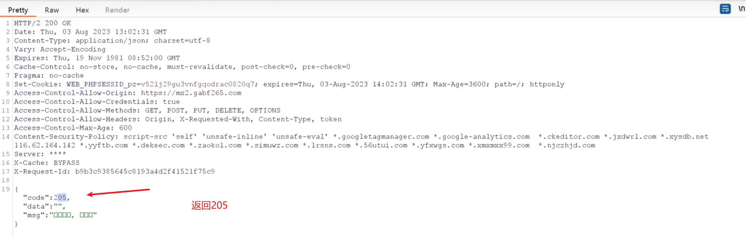Open the Raw view tab
This screenshot has width=746, height=237.
pos(52,10)
